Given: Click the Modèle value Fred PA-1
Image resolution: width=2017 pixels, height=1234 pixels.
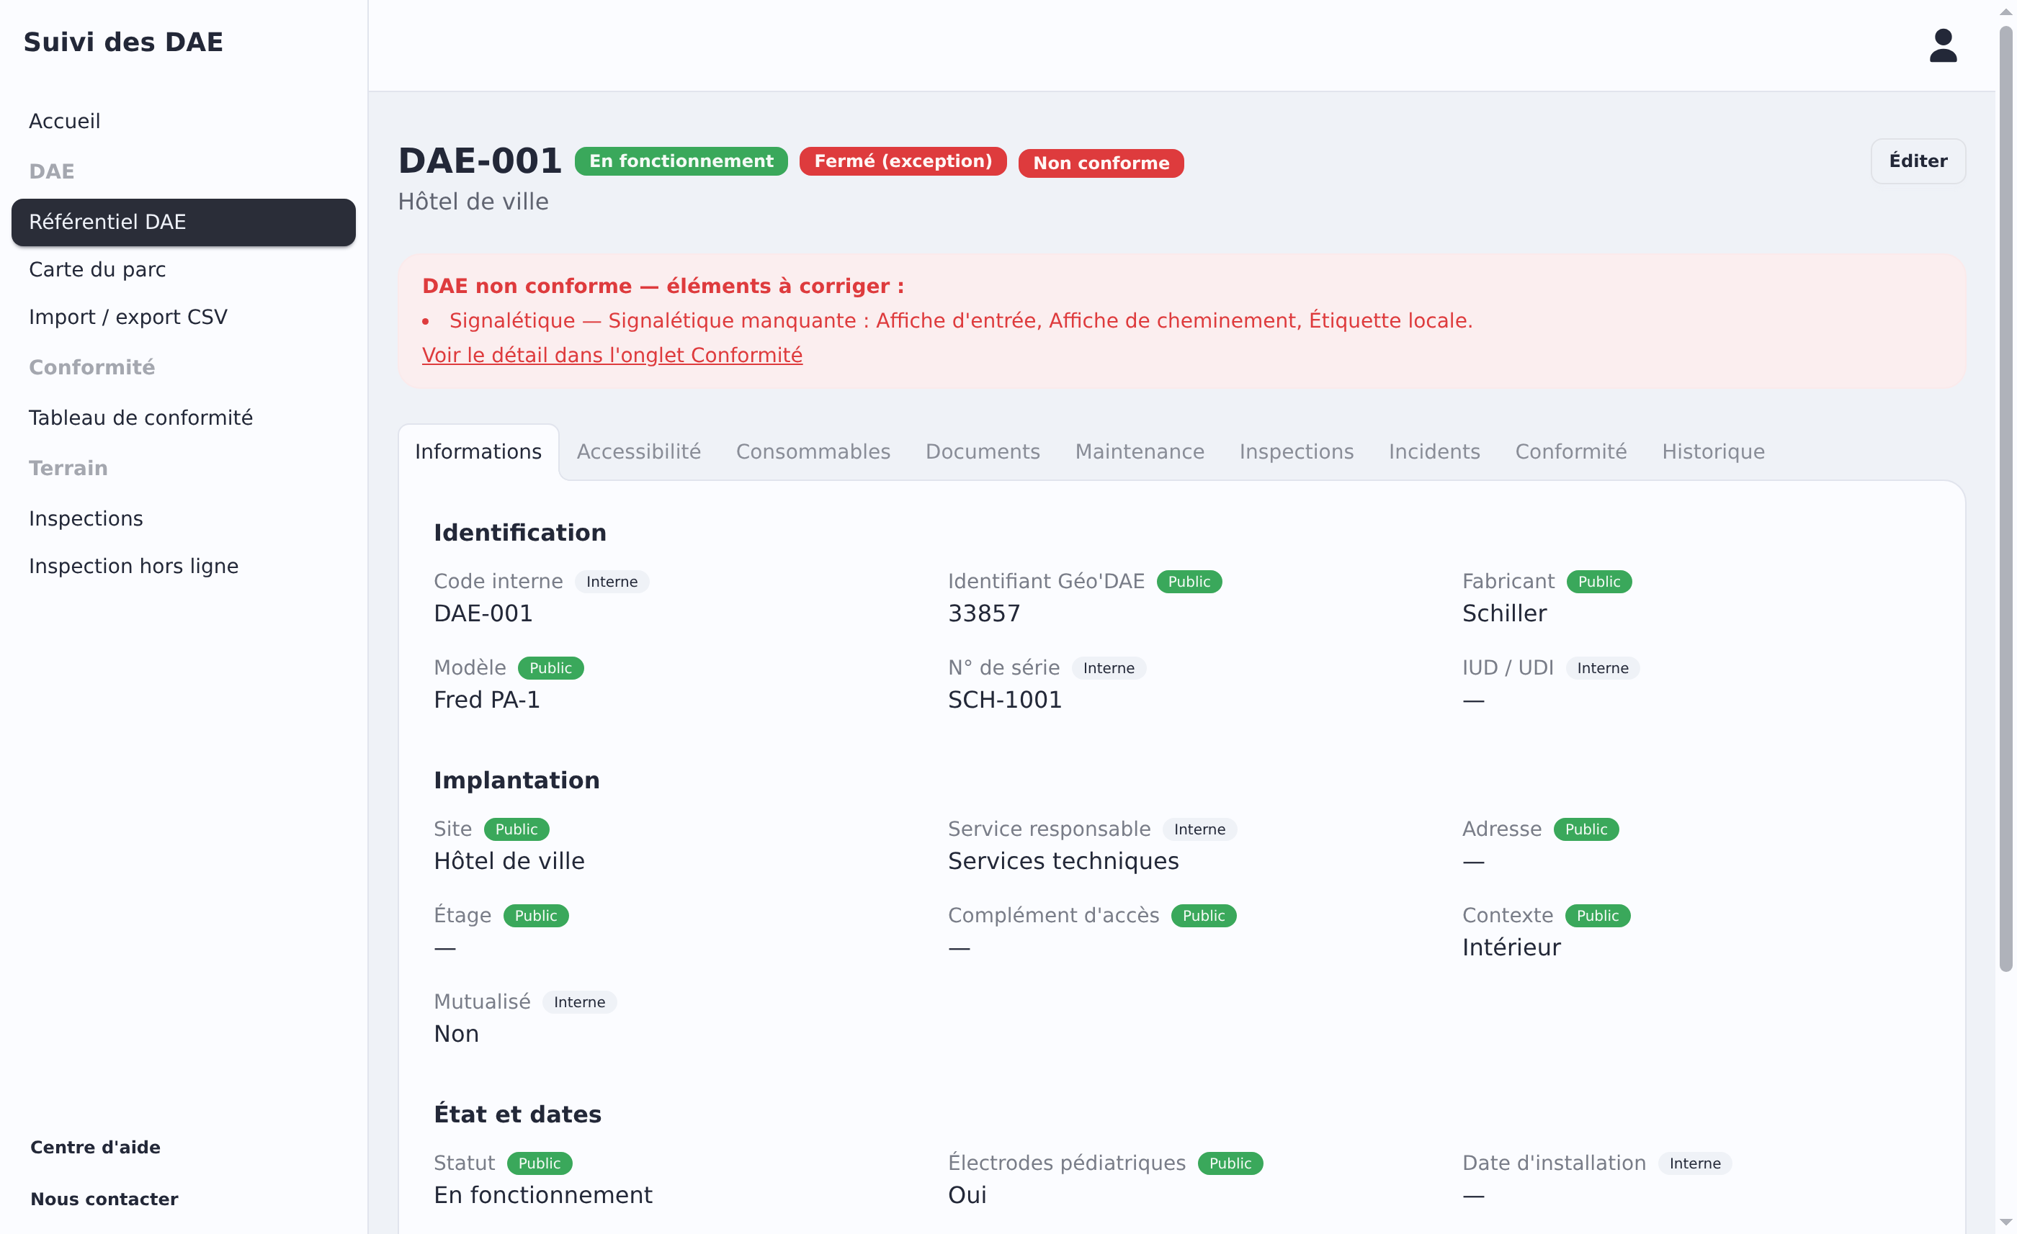Looking at the screenshot, I should [487, 701].
